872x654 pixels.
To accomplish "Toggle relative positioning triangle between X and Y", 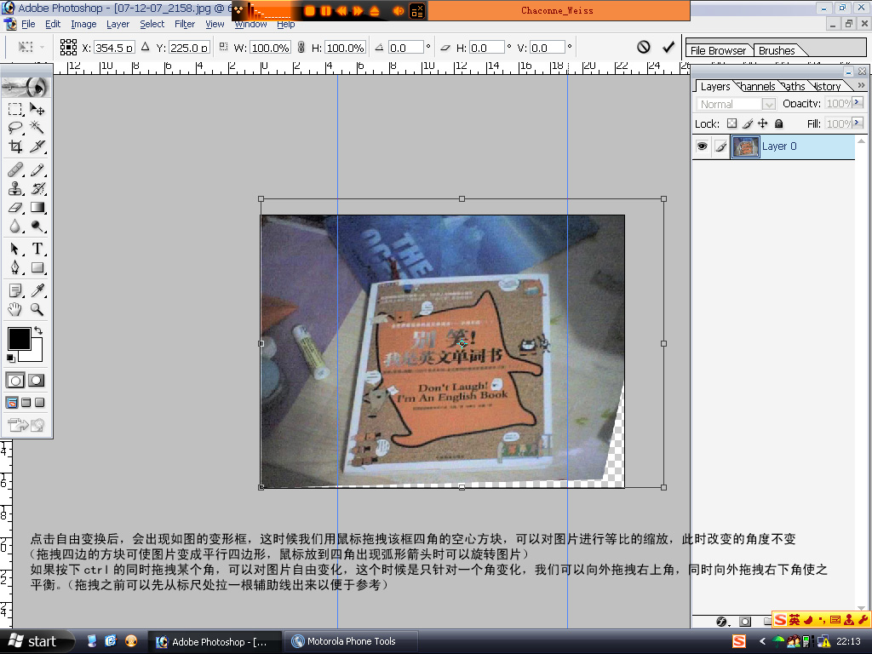I will 145,47.
